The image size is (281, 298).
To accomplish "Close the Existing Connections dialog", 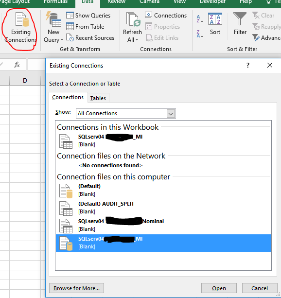I will pos(270,65).
